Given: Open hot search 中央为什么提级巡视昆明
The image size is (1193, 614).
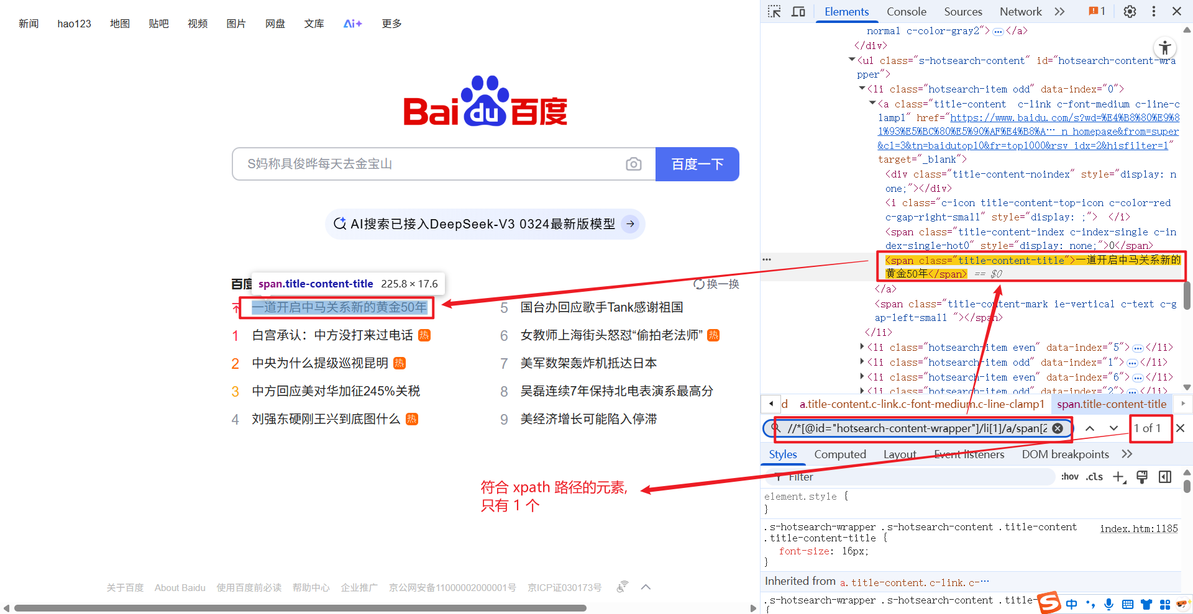Looking at the screenshot, I should pyautogui.click(x=320, y=363).
